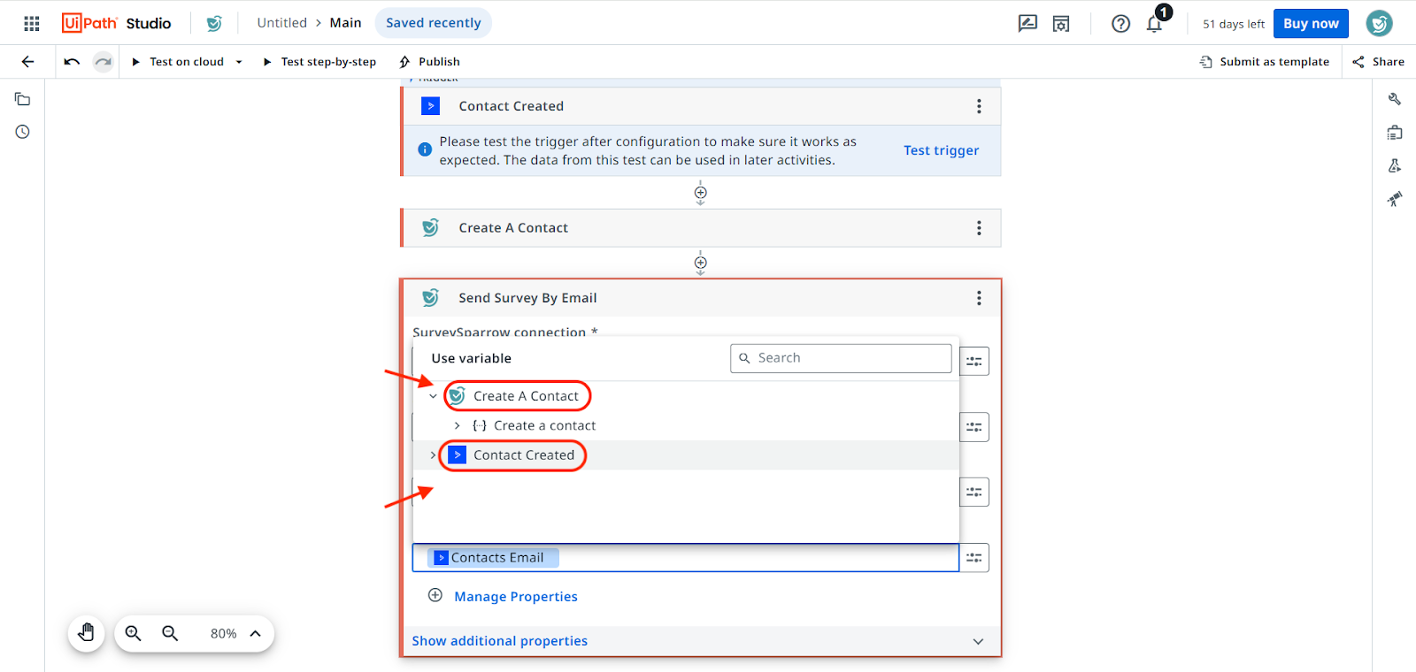This screenshot has width=1416, height=672.
Task: Open the help question mark icon
Action: [1120, 24]
